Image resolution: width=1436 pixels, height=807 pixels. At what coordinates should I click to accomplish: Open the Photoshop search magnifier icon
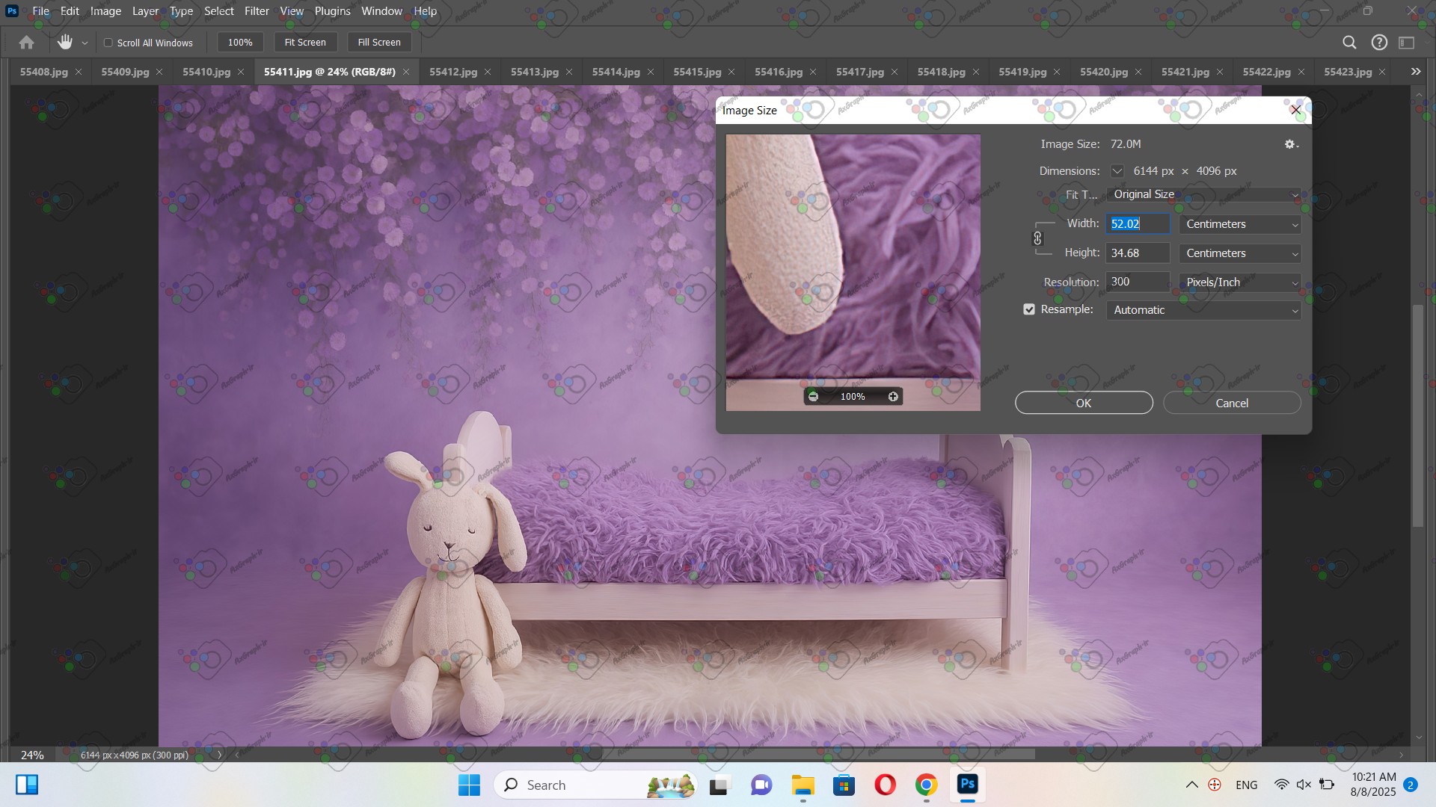1349,43
